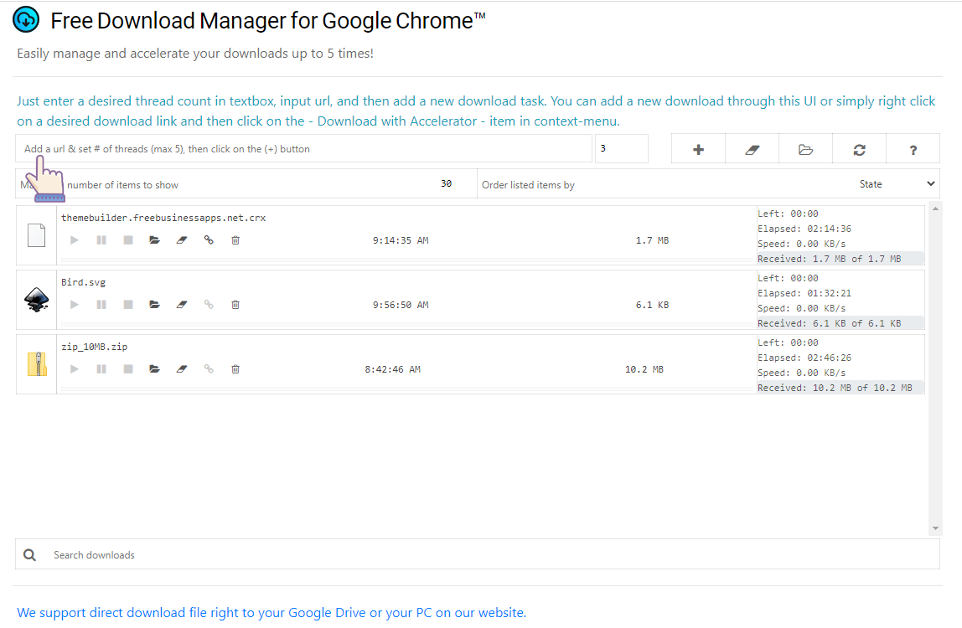The image size is (962, 628).
Task: Stop the themebuilder.freebusinessapps.net.crx download
Action: click(128, 240)
